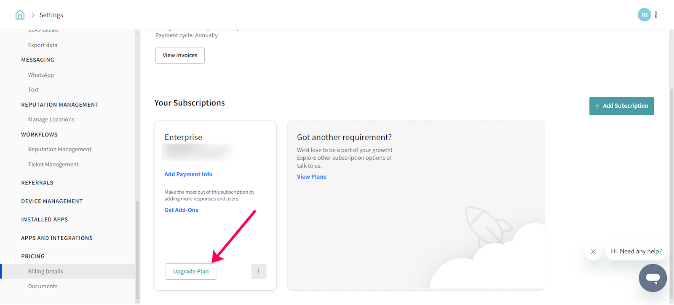Open Enterprise subscription three-dot options
Screen dimensions: 674x305
coord(259,272)
